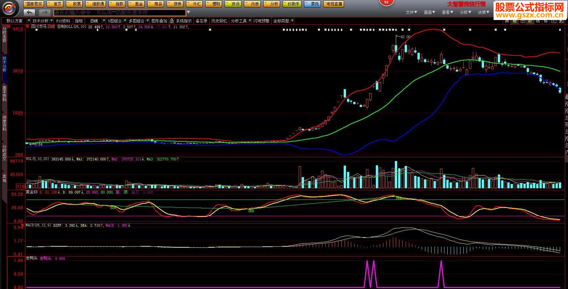
Task: Click the red 91 notification badge
Action: (386, 2)
